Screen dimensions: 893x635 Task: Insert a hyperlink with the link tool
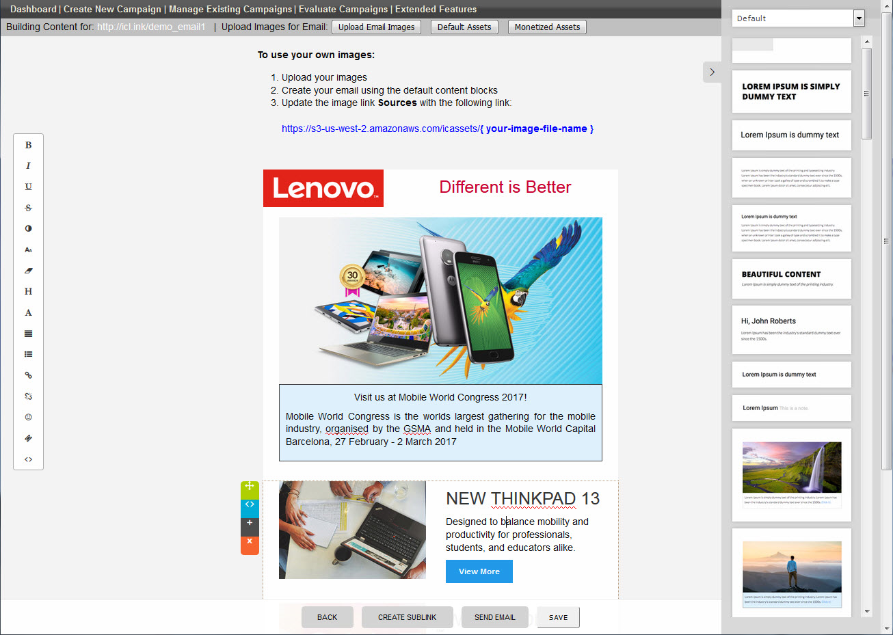tap(28, 375)
